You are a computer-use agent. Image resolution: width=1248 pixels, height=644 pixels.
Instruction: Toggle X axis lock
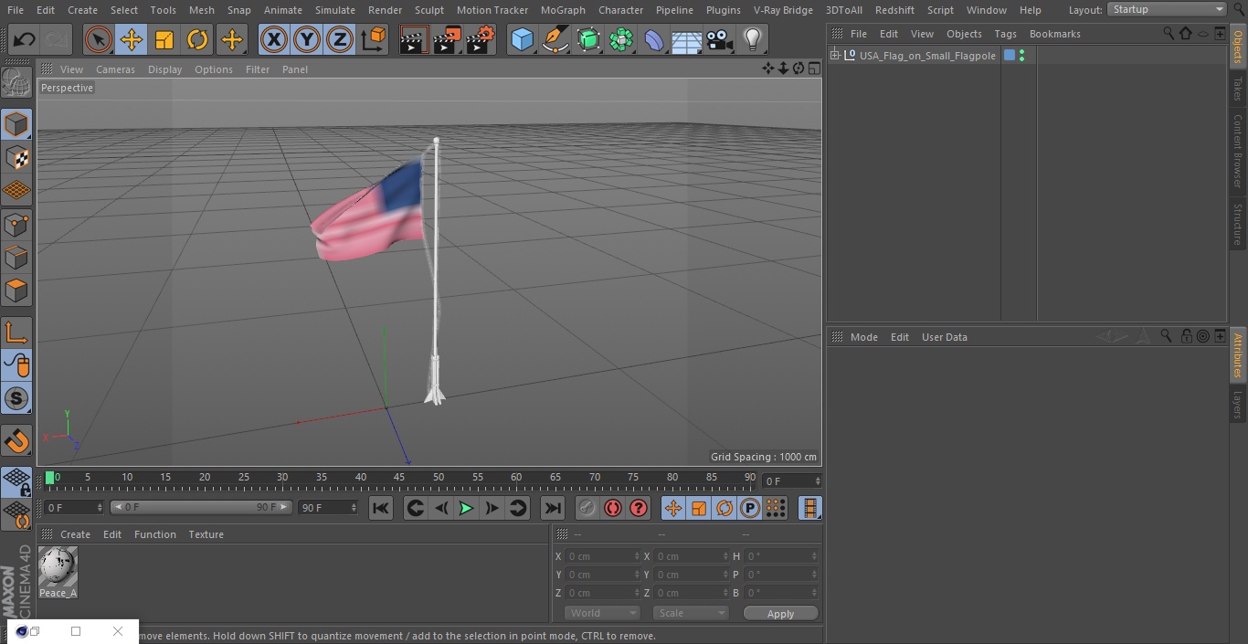(x=273, y=39)
